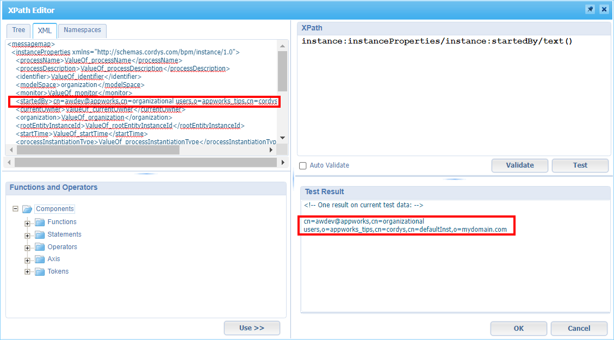Select the XML tab
614x340 pixels.
(45, 30)
